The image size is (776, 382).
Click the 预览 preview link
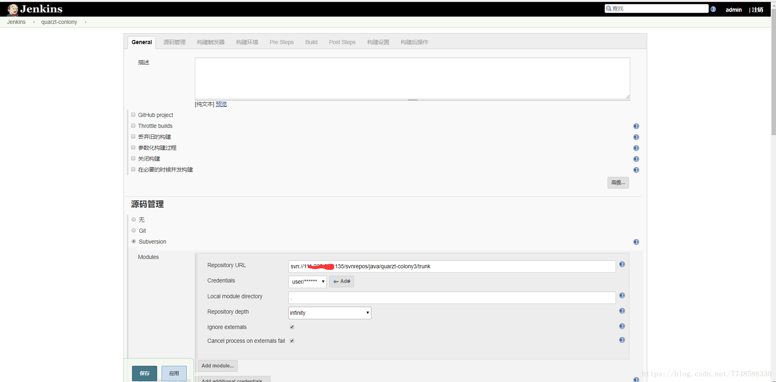tap(221, 104)
